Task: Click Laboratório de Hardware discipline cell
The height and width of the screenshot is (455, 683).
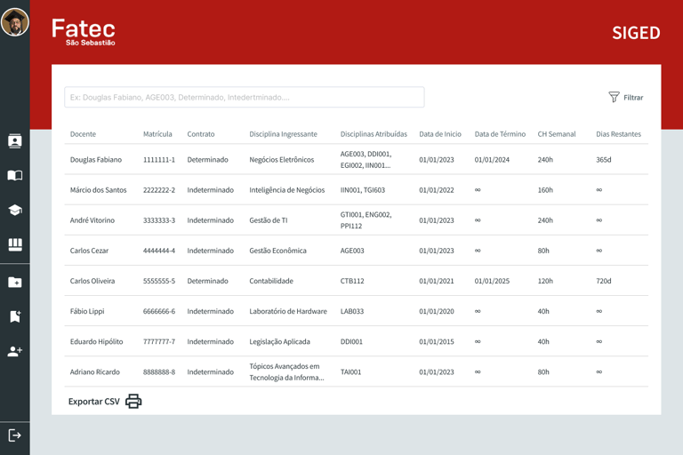Action: tap(288, 311)
